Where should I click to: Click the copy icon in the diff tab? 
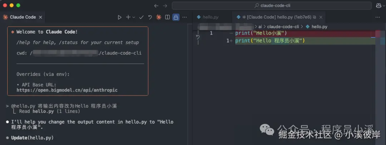click(x=315, y=17)
